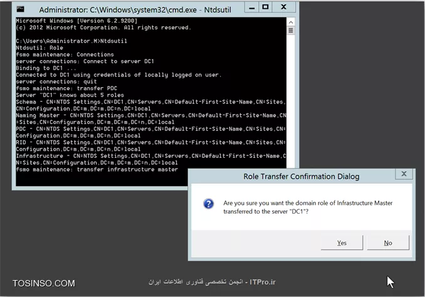The image size is (425, 297).
Task: Decline the role transfer with No
Action: [388, 242]
